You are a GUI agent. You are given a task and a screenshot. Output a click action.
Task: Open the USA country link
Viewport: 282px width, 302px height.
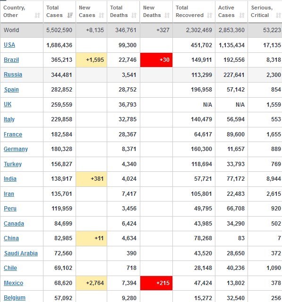9,45
